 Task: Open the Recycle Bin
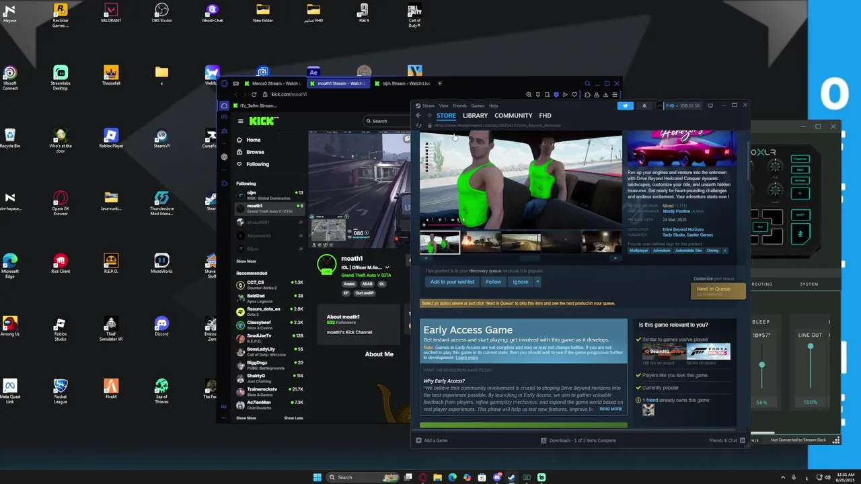click(9, 139)
